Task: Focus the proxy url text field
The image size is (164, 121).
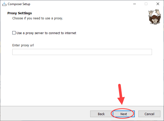Action: tap(82, 52)
